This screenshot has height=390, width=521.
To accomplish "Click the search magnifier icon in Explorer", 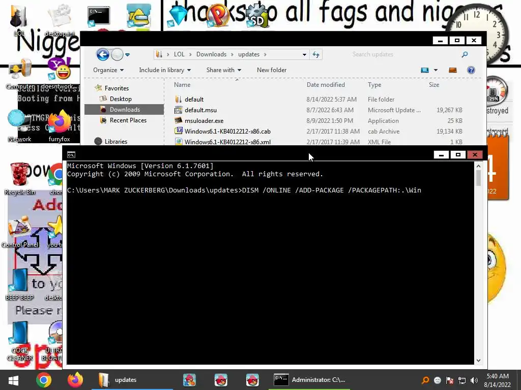I will coord(465,54).
